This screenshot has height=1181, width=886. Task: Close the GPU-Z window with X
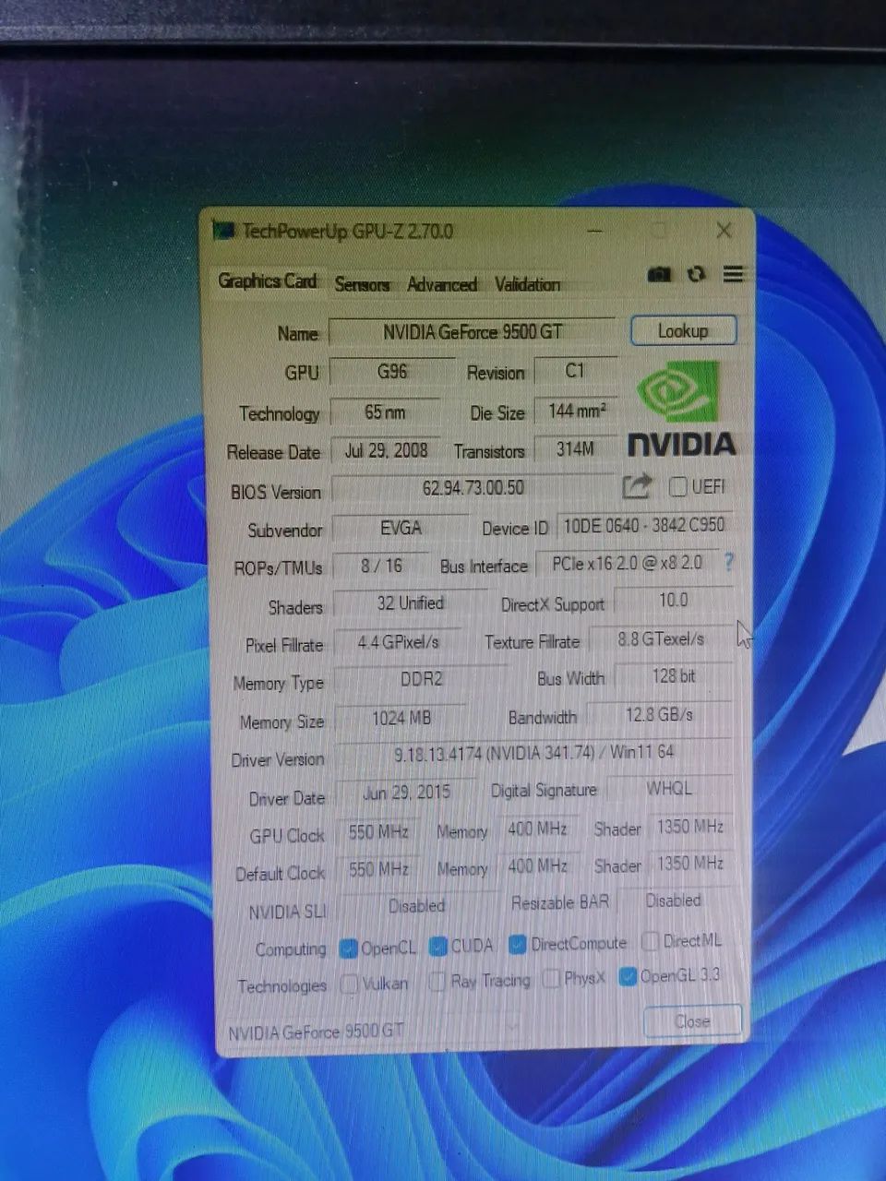click(724, 231)
